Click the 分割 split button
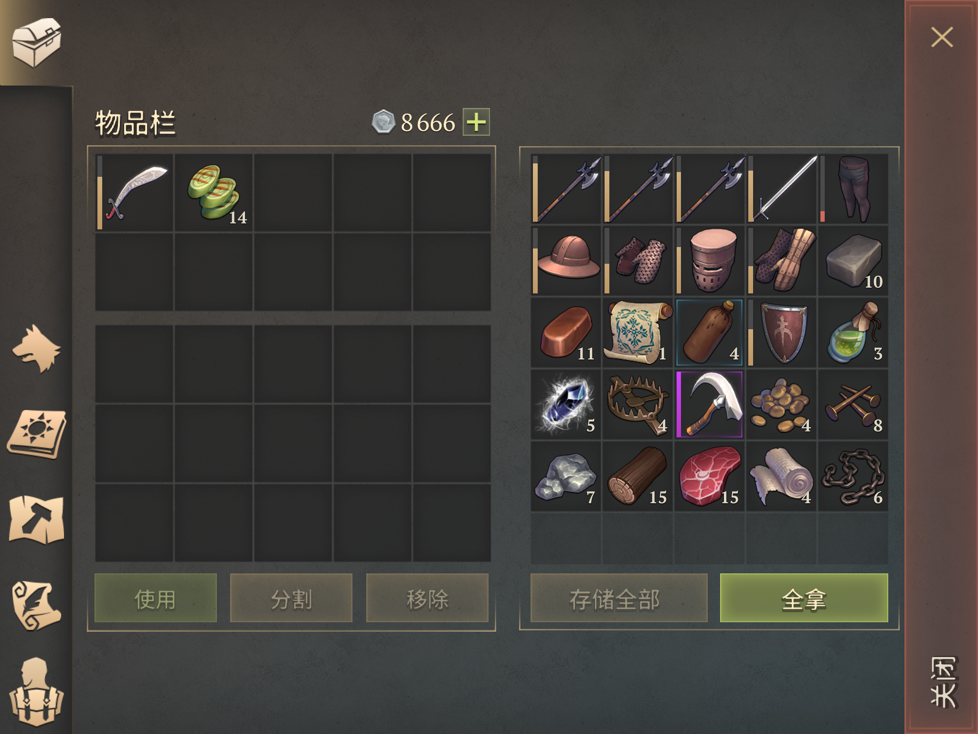 coord(291,598)
